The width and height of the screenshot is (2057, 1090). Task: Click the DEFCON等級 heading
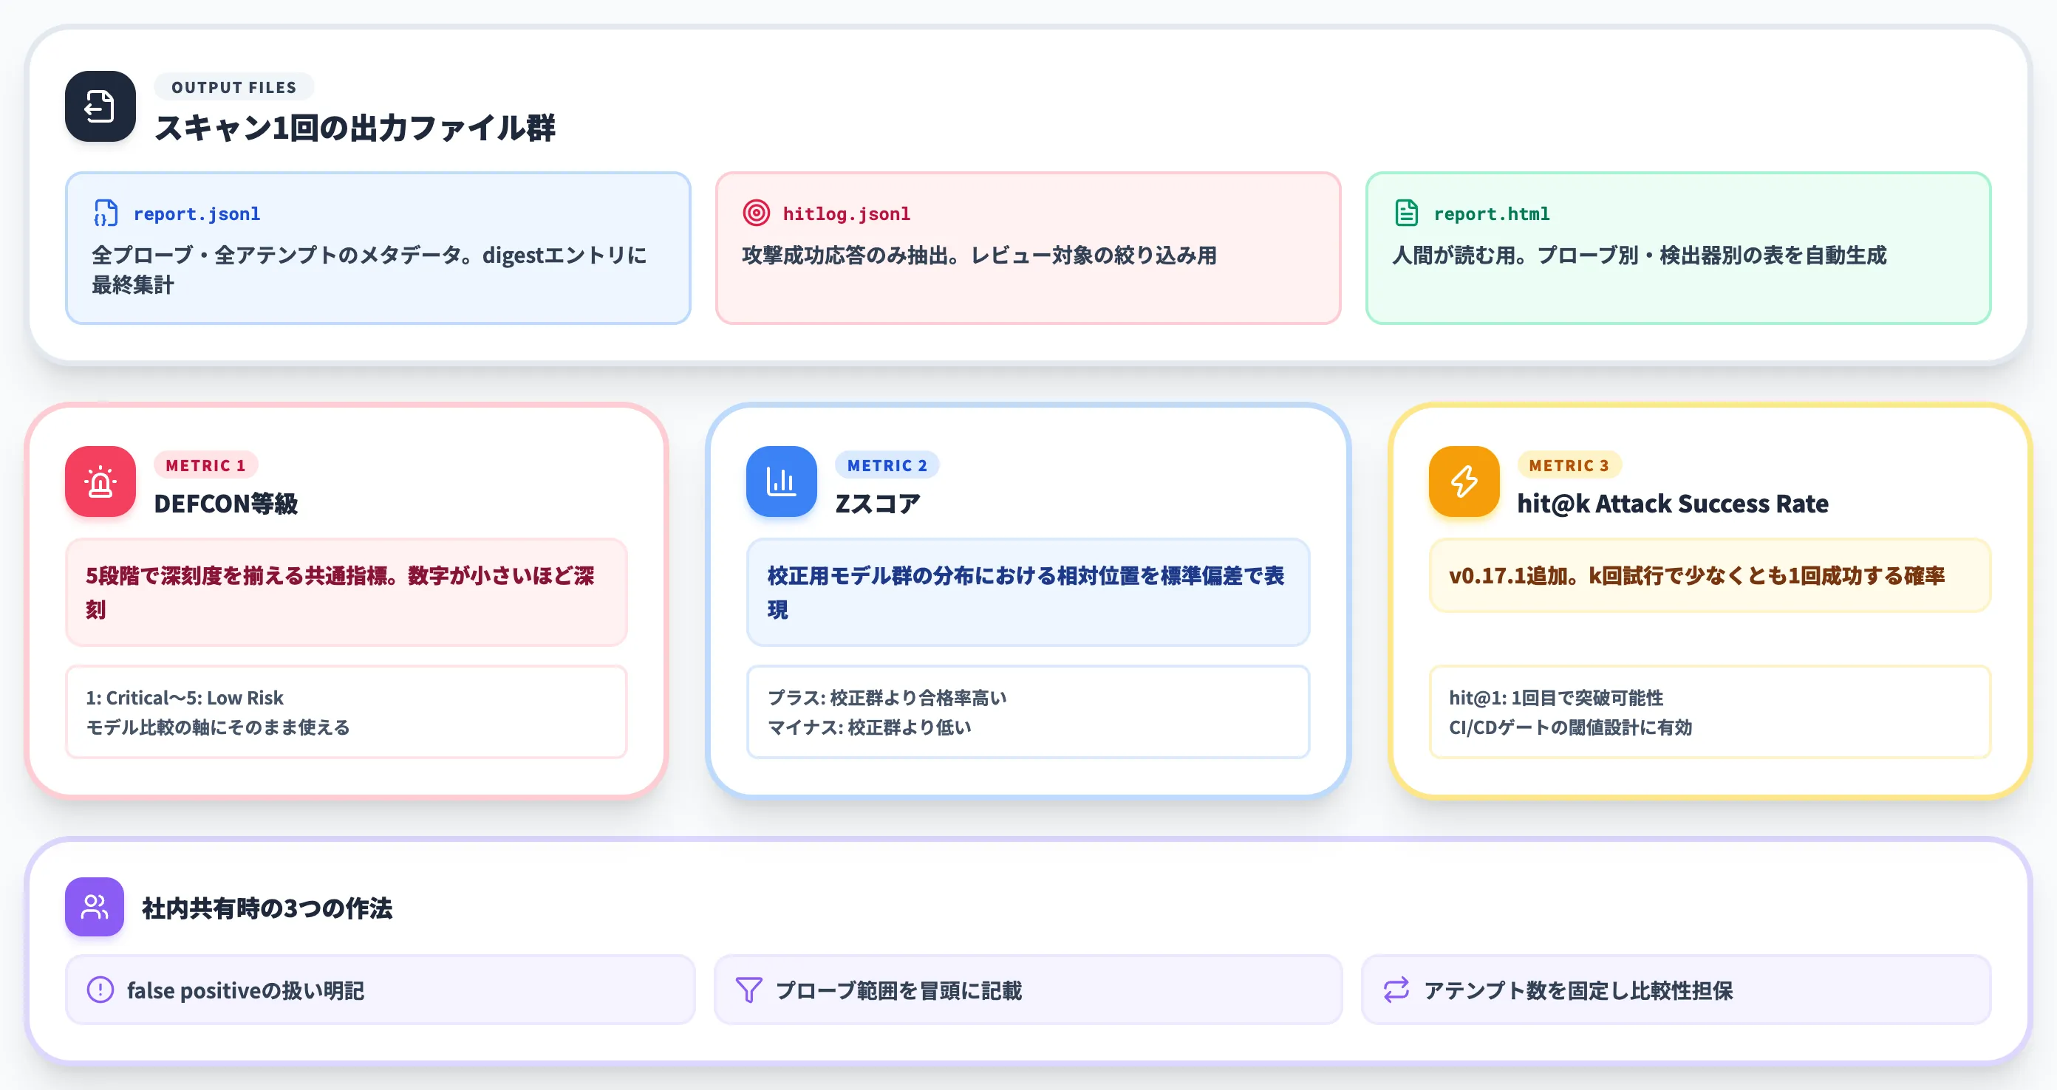pyautogui.click(x=226, y=504)
